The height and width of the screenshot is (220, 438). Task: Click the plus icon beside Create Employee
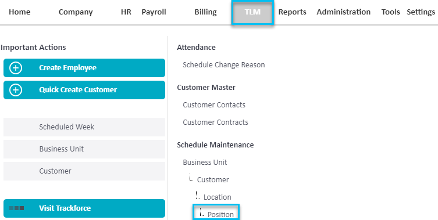pos(16,68)
